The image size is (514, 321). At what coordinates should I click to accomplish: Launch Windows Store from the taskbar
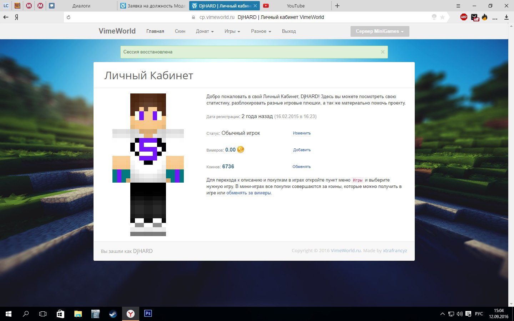[60, 314]
